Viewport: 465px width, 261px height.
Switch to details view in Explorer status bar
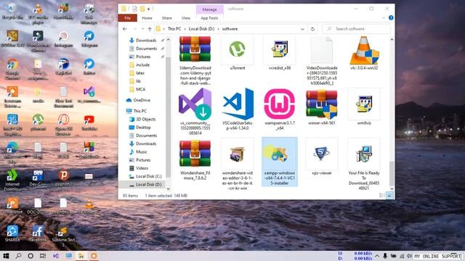point(382,196)
